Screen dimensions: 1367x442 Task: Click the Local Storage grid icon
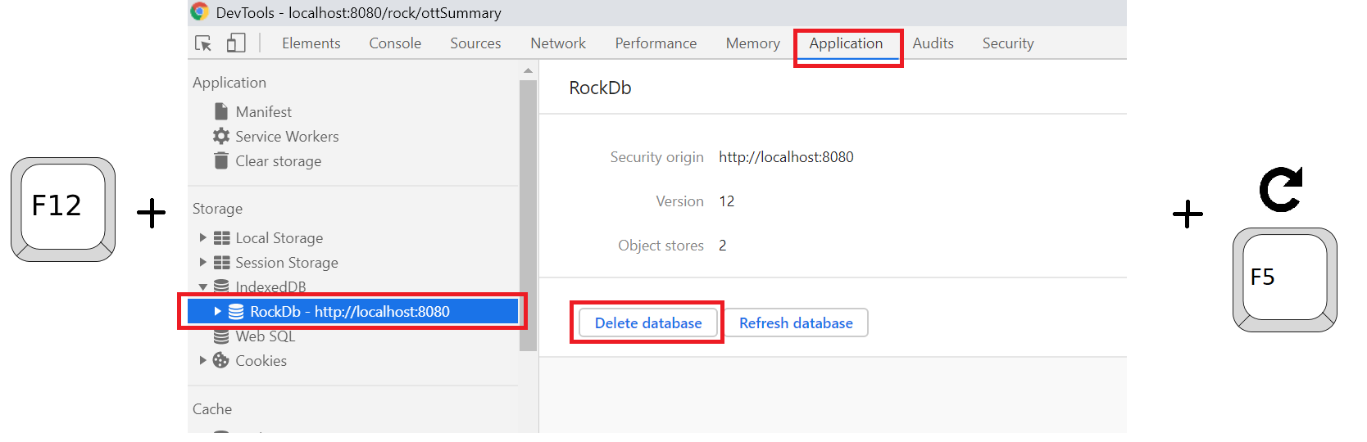221,238
